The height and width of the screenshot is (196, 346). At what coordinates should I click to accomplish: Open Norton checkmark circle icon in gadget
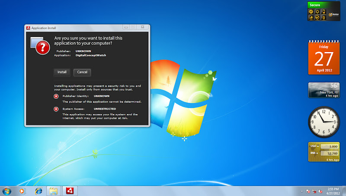(x=317, y=18)
